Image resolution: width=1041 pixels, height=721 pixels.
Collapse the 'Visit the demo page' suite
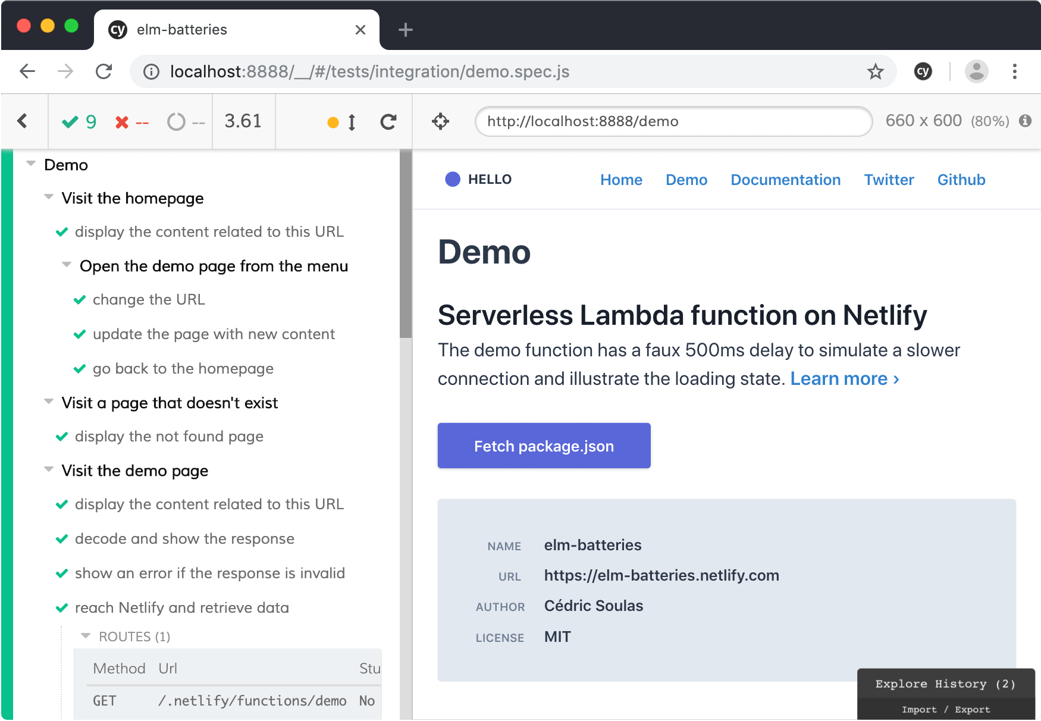[x=48, y=469]
